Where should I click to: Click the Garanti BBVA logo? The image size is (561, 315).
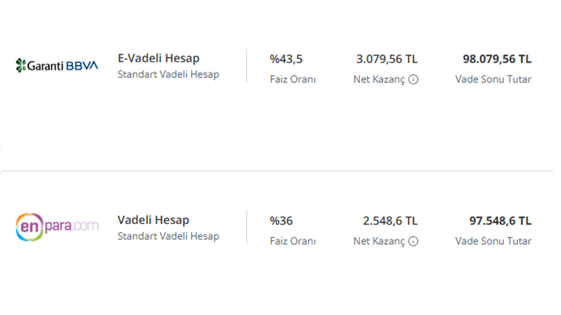click(x=57, y=66)
